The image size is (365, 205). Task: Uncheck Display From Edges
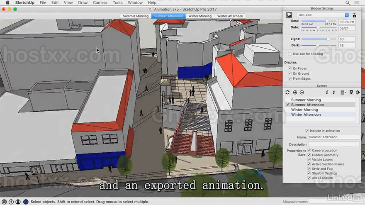coord(290,79)
